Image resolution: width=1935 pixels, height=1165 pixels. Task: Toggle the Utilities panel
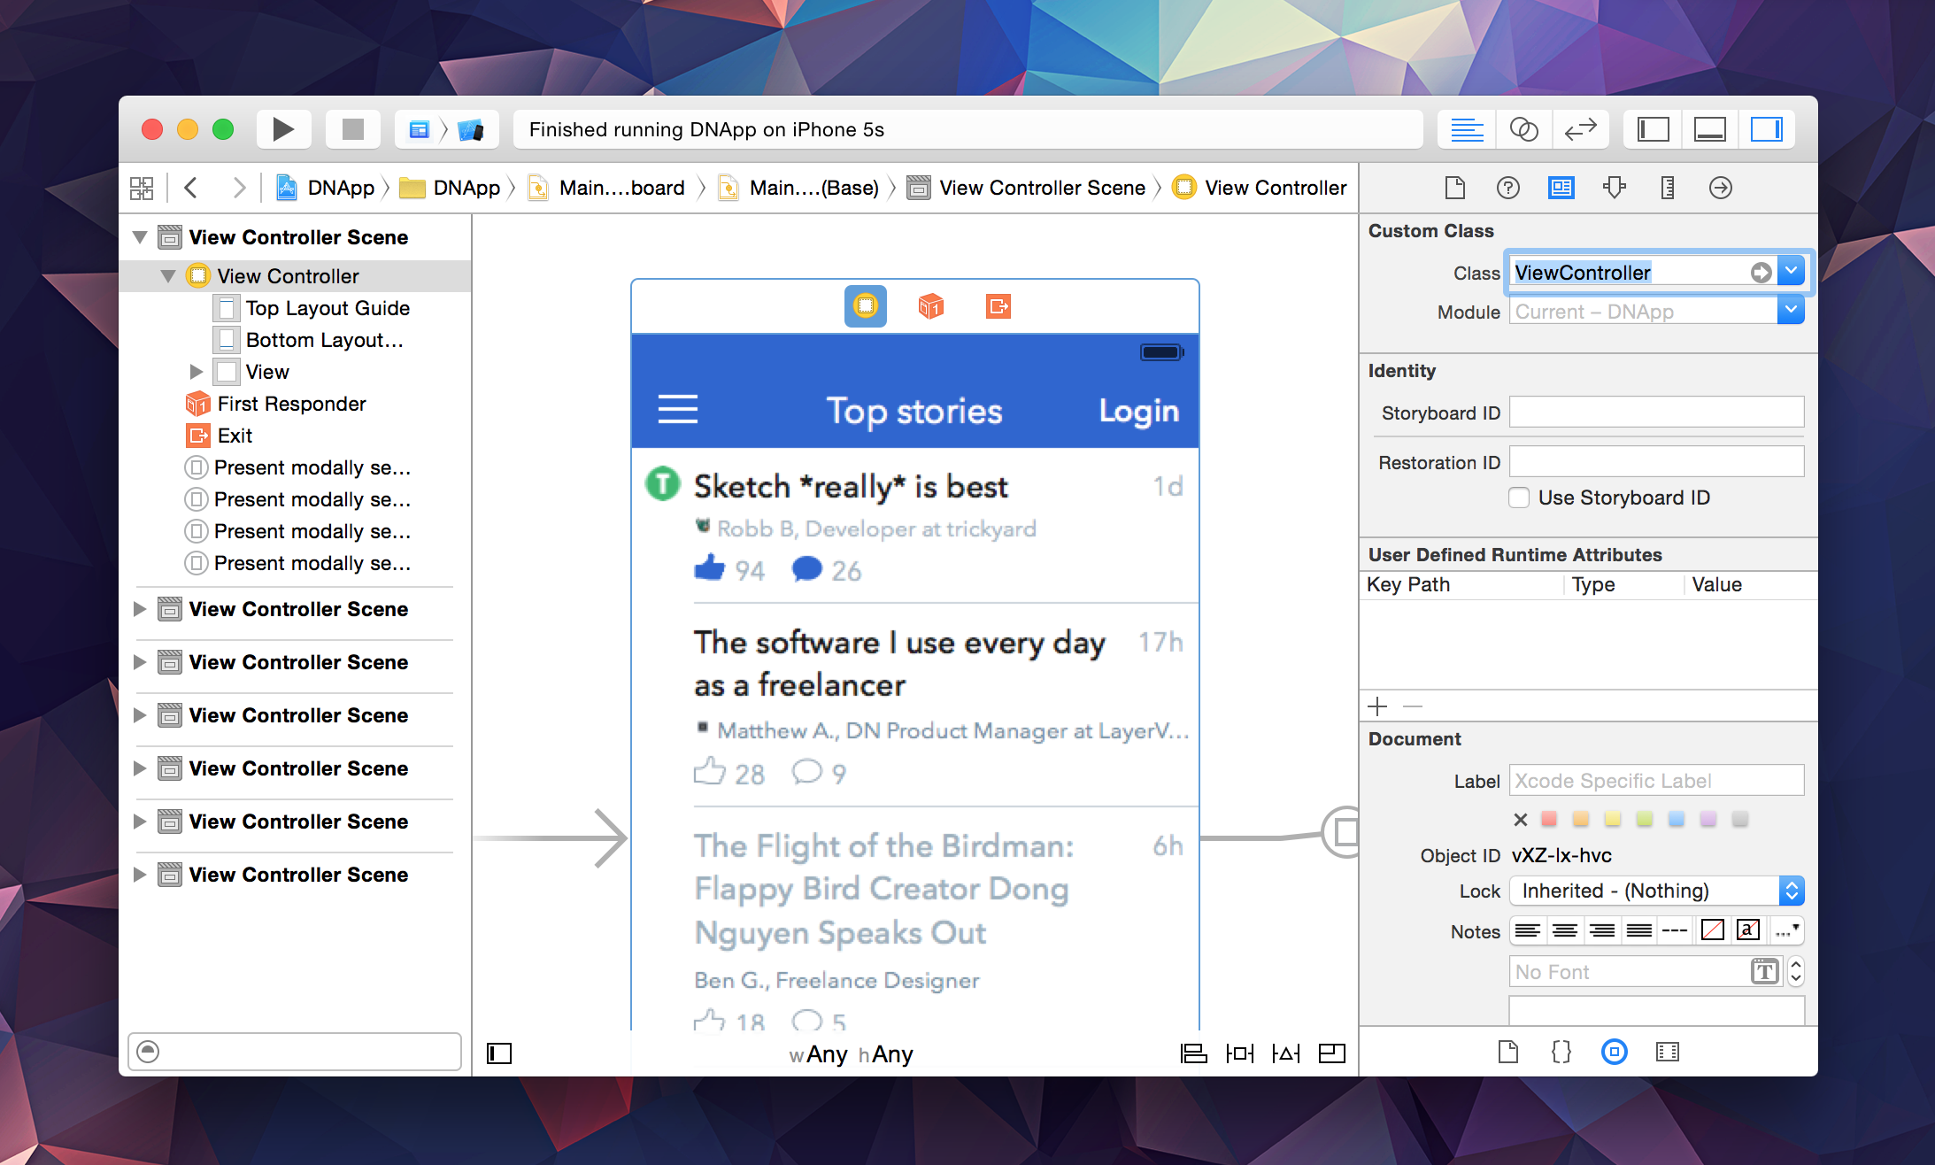click(x=1766, y=129)
